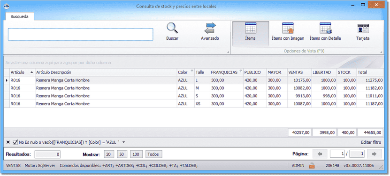This screenshot has width=390, height=176.
Task: Click ADMIN user in status bar
Action: (x=298, y=165)
